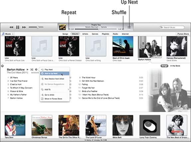
Task: Open Live album by Chris Botti w/Sting
Action: (x=96, y=46)
